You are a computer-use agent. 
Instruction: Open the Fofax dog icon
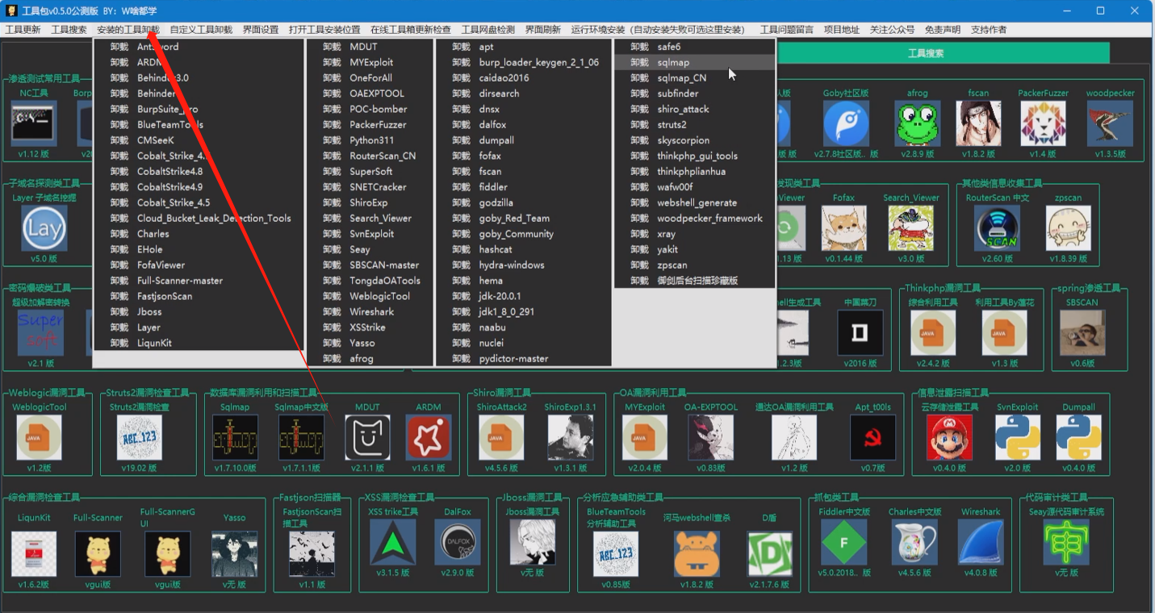click(x=844, y=228)
